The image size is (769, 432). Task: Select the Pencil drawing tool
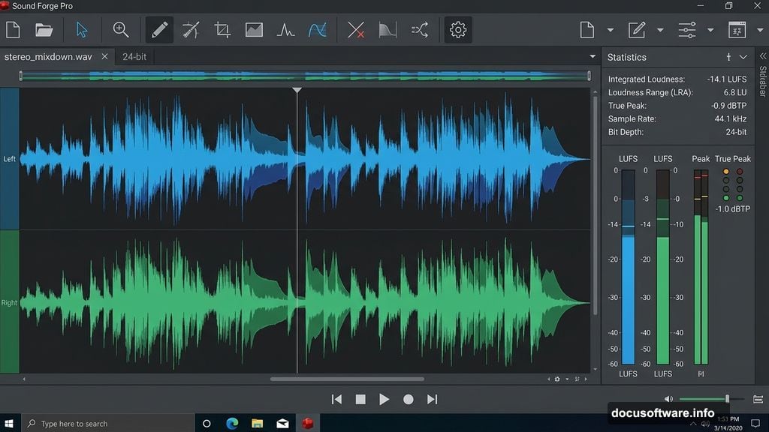pos(158,30)
